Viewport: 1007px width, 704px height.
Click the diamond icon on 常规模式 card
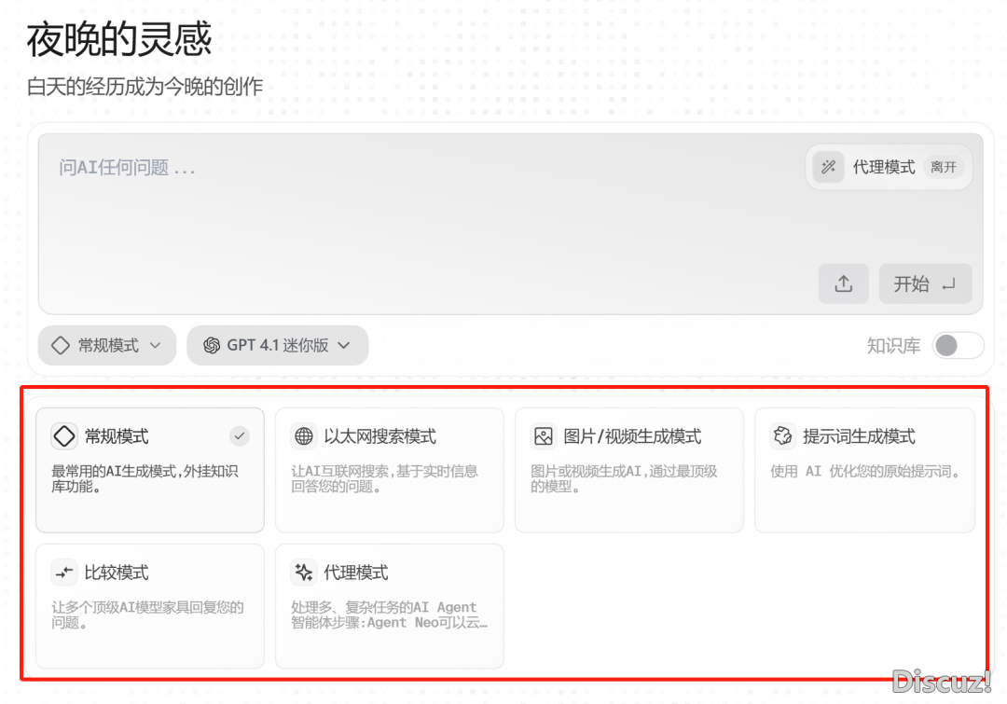pyautogui.click(x=64, y=436)
